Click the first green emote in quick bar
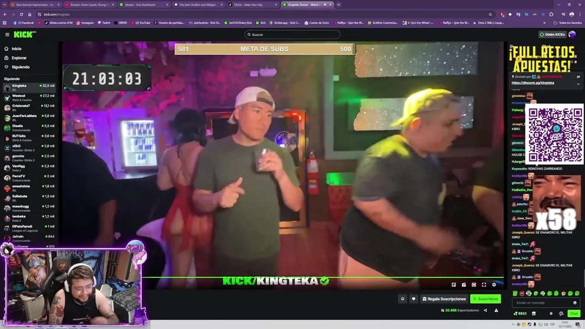The width and height of the screenshot is (585, 329). pyautogui.click(x=515, y=293)
